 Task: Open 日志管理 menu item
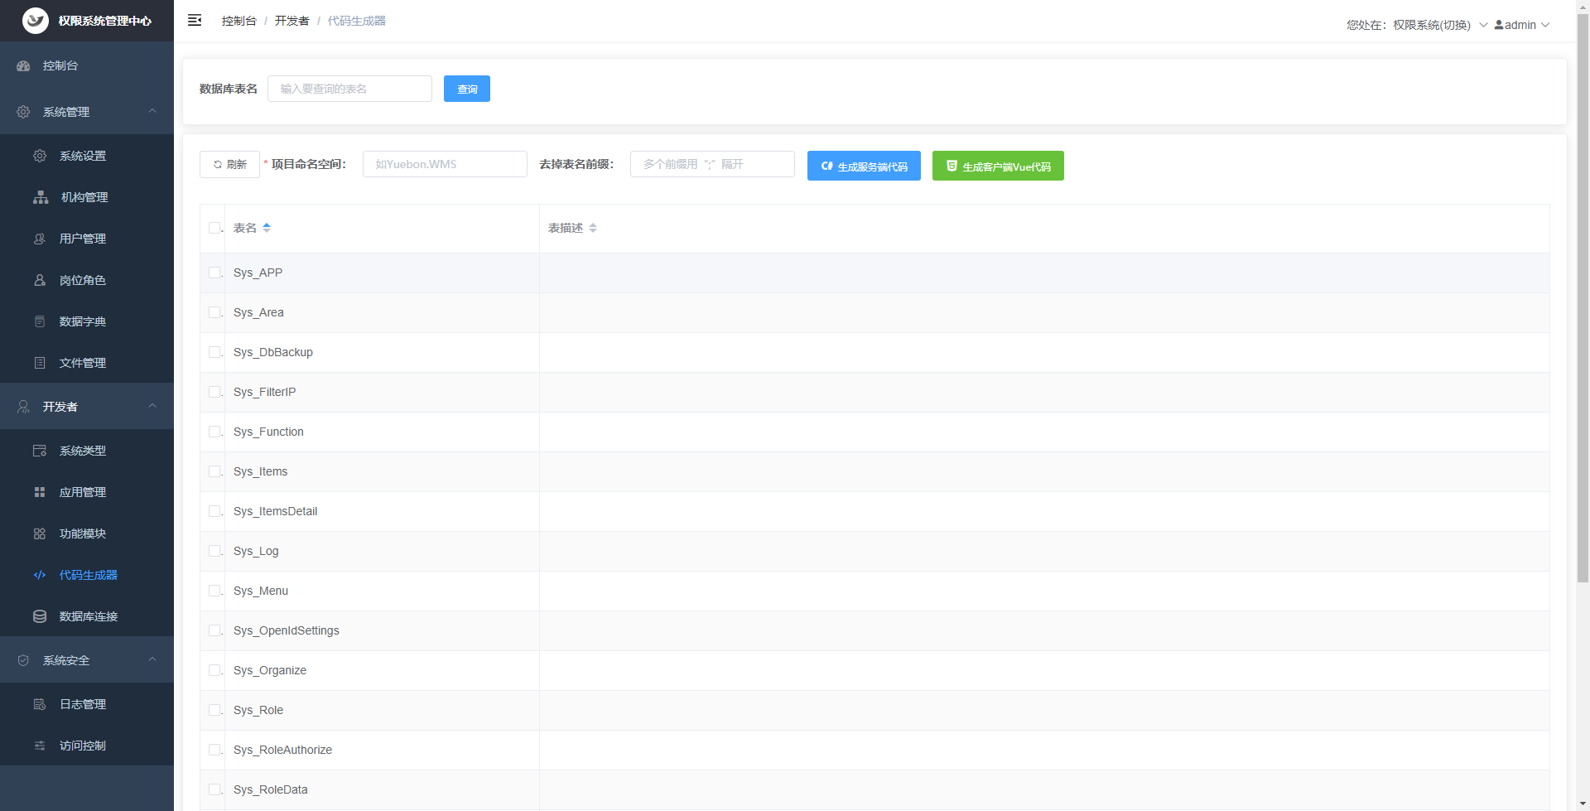pos(87,704)
